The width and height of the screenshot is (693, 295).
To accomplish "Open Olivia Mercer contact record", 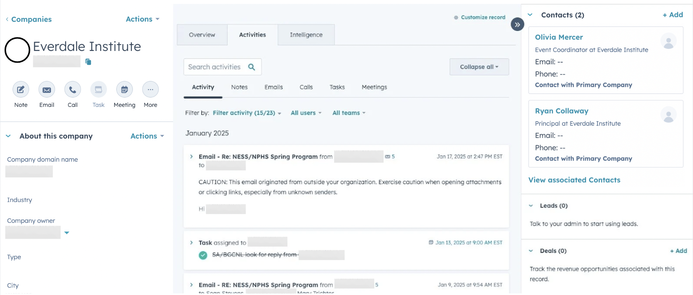I will click(559, 37).
